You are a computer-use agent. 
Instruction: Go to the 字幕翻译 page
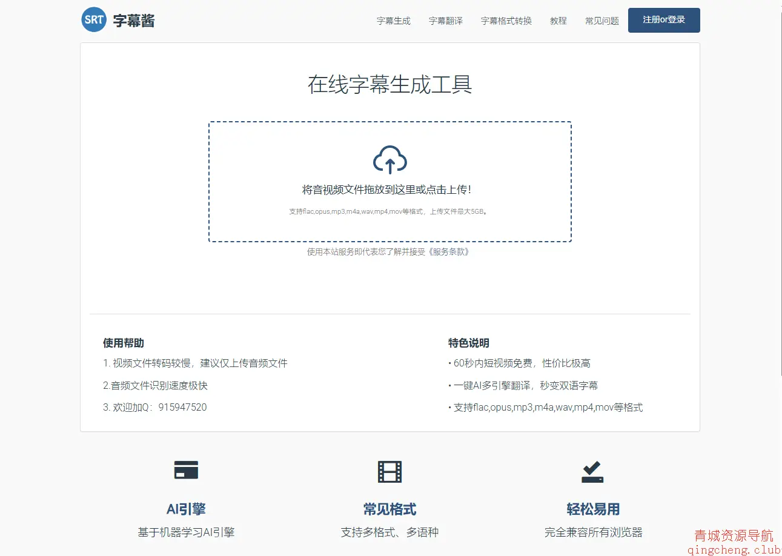(445, 21)
